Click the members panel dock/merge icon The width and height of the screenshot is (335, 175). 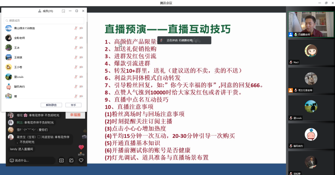coord(63,11)
